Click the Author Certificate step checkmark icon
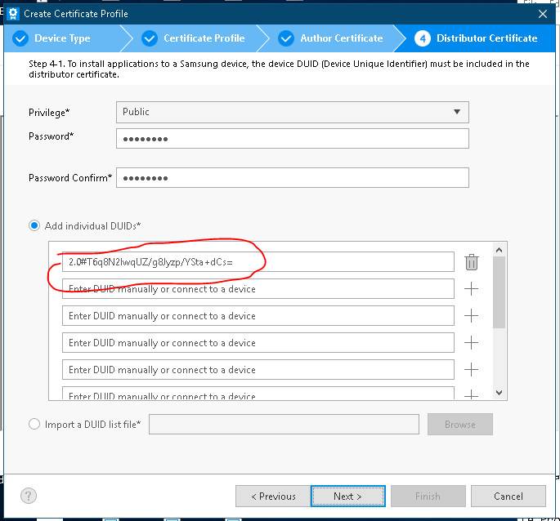 pyautogui.click(x=286, y=38)
